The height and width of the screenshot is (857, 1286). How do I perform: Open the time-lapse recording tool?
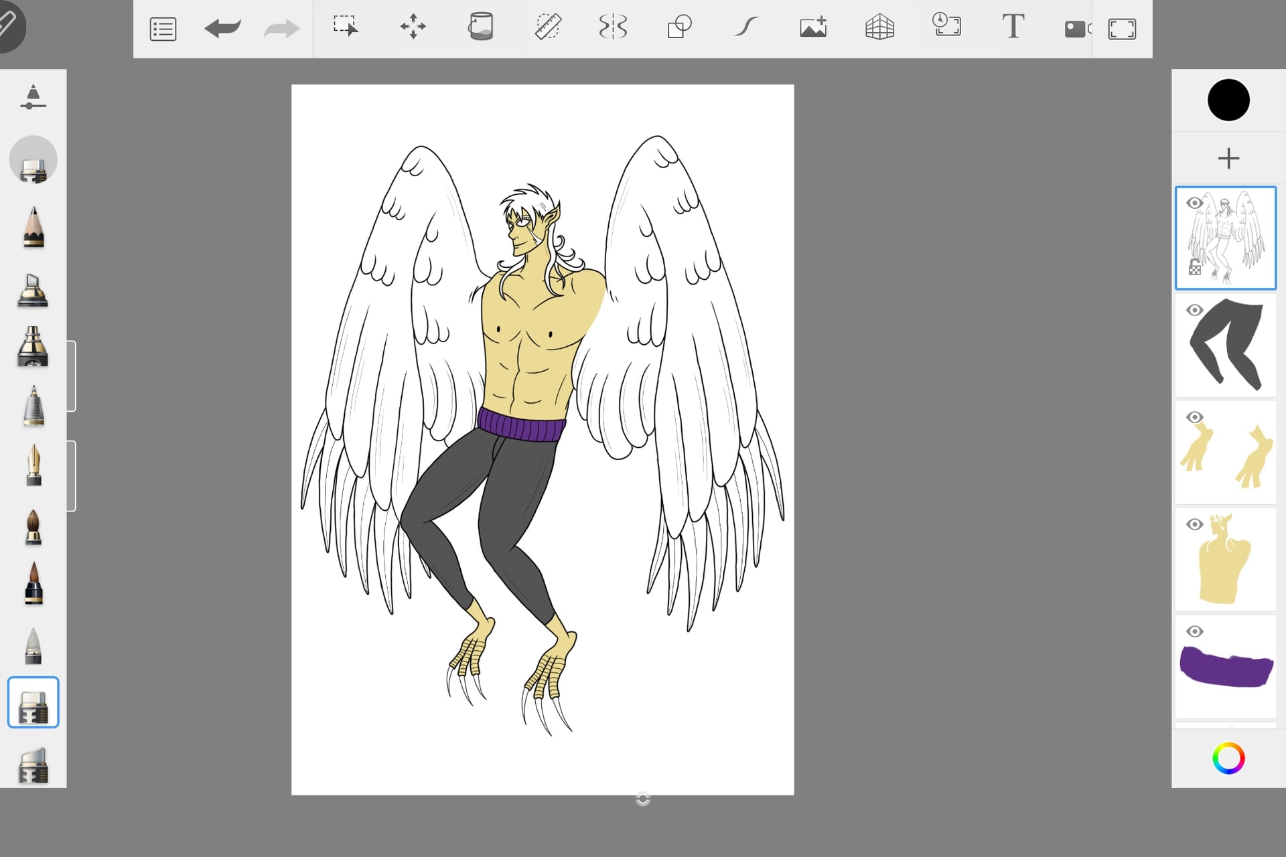[x=946, y=25]
